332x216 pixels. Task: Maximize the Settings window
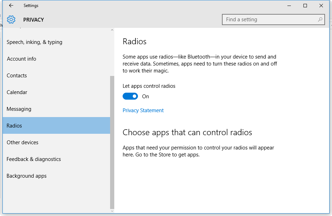tap(305, 6)
